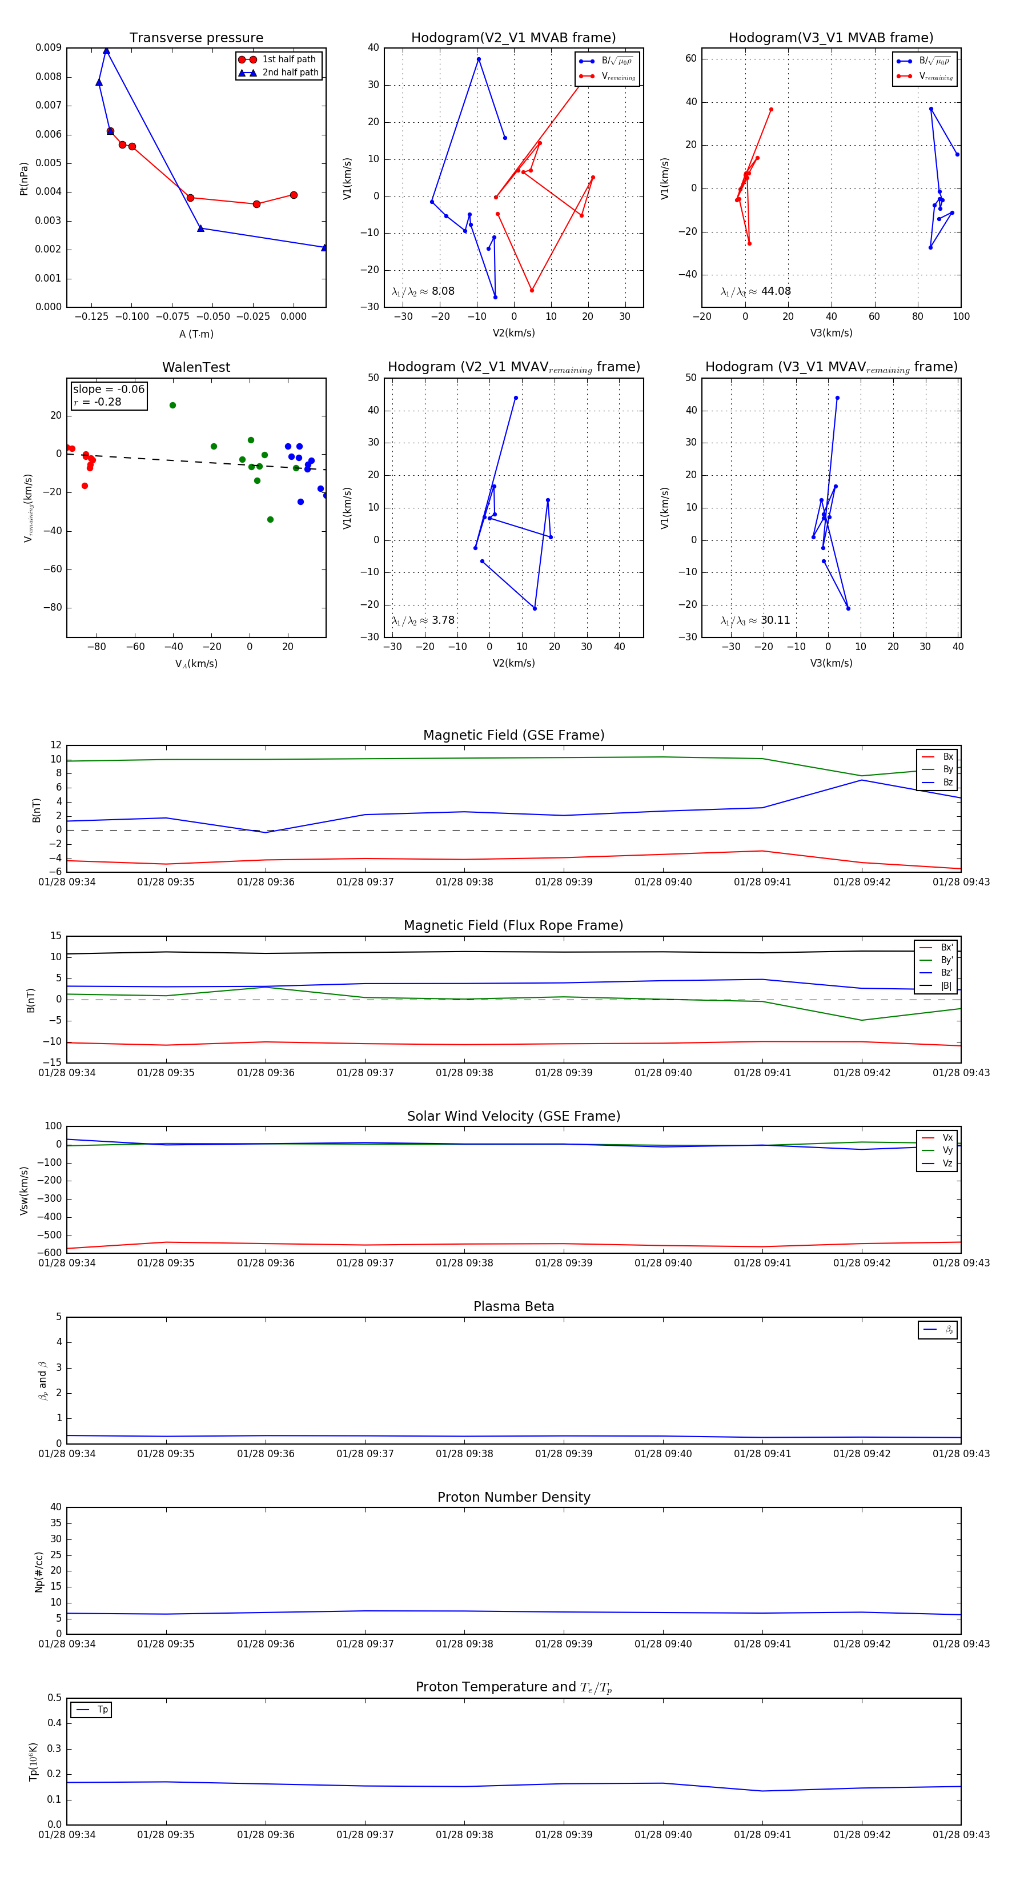Click the 'Vsw(km/s)' y-axis label
The width and height of the screenshot is (1028, 1885).
23,1190
